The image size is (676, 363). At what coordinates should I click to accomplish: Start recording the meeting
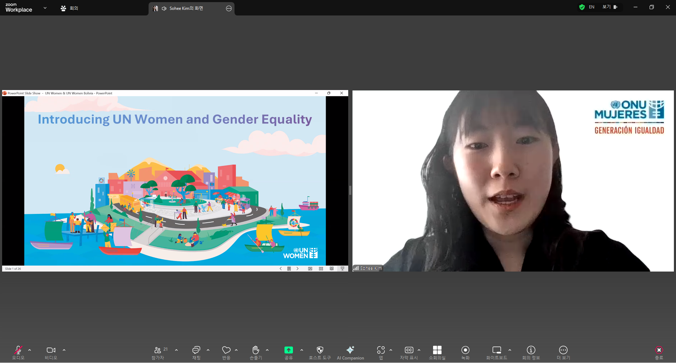(465, 350)
